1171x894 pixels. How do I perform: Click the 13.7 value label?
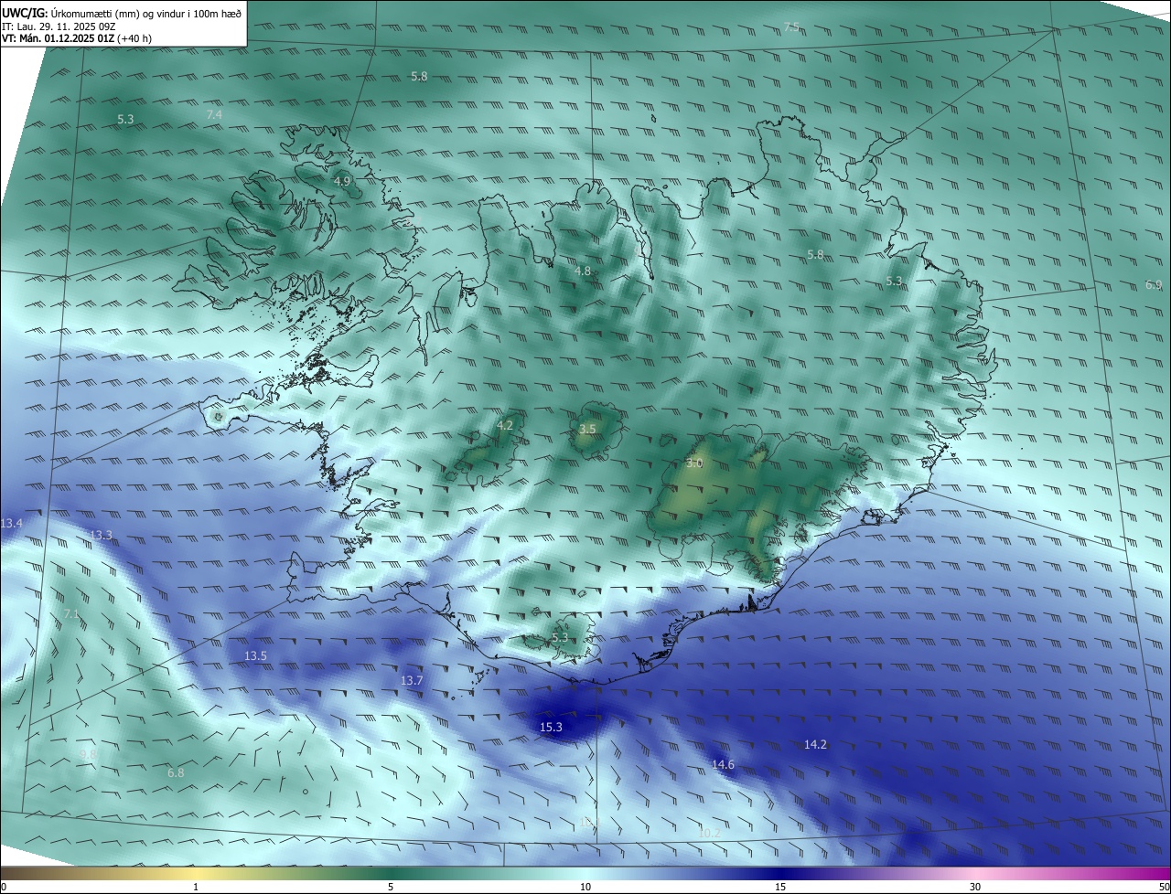coord(412,681)
